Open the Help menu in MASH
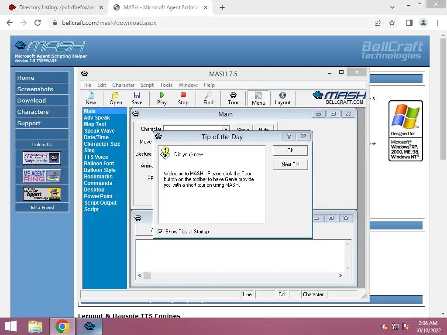This screenshot has height=335, width=447. [209, 85]
